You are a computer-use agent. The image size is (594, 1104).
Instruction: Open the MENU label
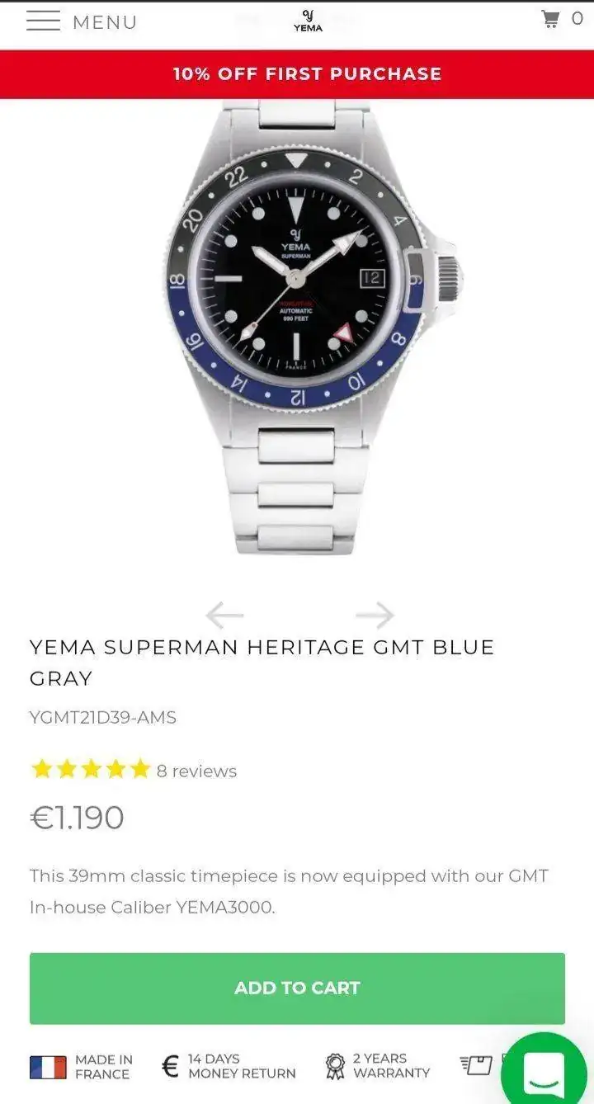click(105, 22)
